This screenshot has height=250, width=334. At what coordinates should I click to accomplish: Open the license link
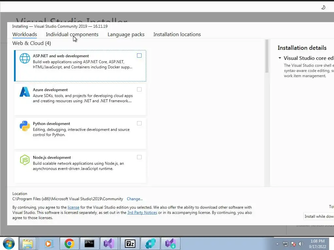tap(73, 207)
